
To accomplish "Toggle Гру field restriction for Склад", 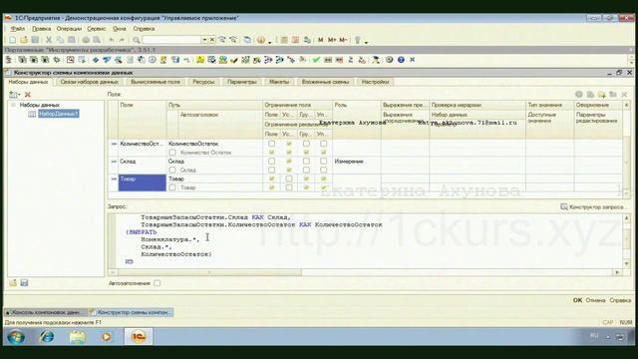I will [x=306, y=162].
